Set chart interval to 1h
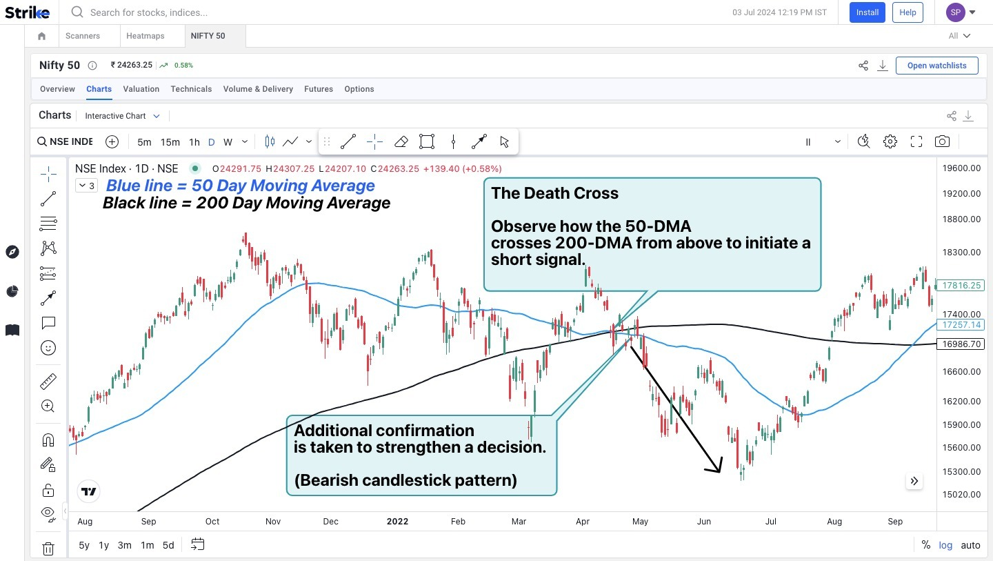 click(194, 142)
